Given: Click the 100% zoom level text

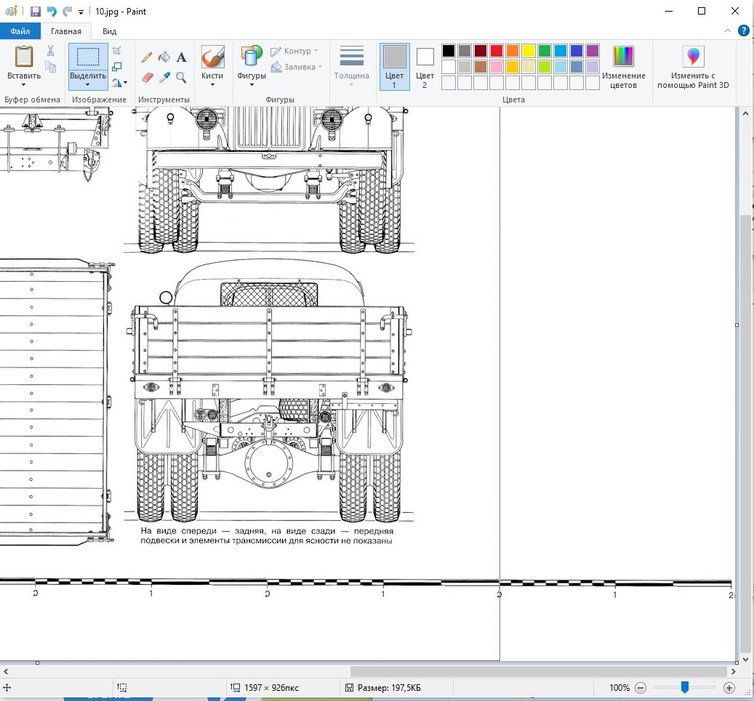Looking at the screenshot, I should click(x=619, y=687).
